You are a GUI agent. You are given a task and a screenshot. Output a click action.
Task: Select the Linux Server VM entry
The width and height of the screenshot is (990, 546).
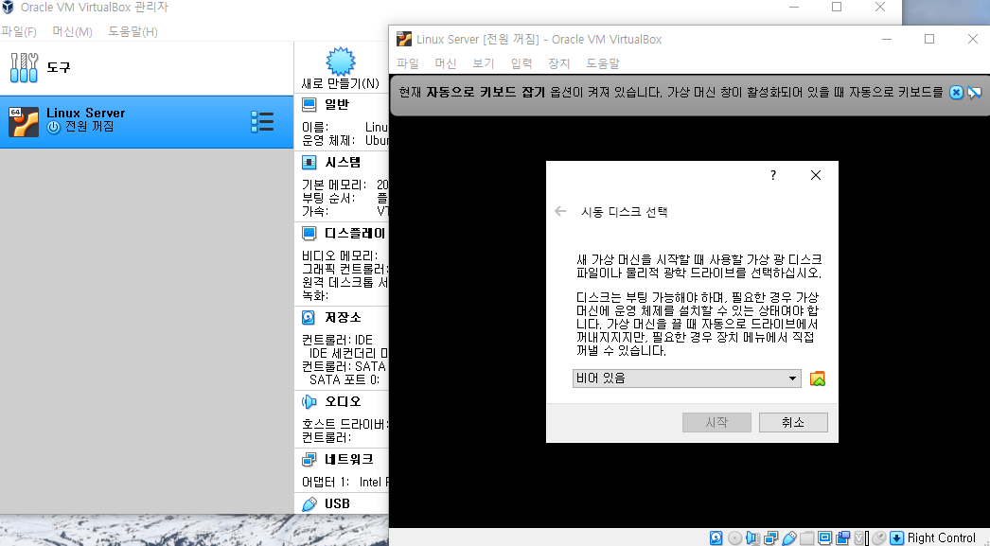[x=147, y=122]
